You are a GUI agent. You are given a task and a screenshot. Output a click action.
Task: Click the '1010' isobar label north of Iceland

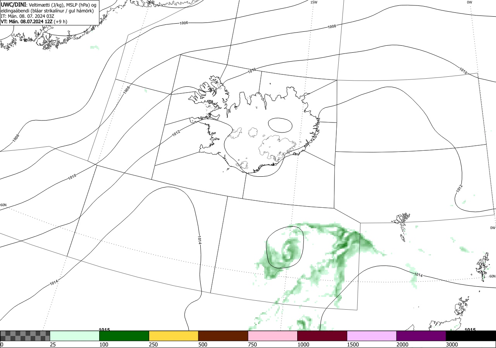[x=252, y=71]
